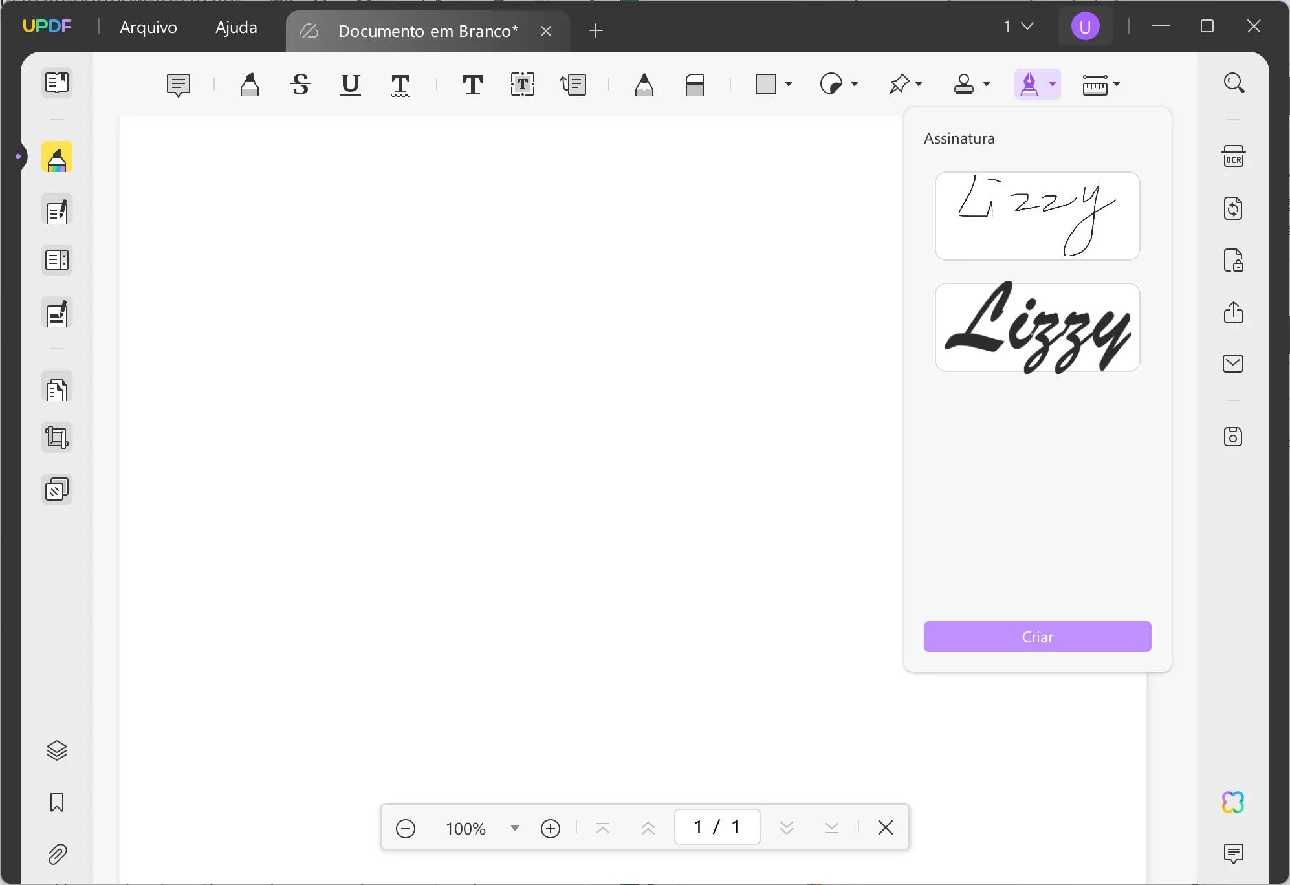The width and height of the screenshot is (1290, 885).
Task: Go to the next page
Action: coord(787,828)
